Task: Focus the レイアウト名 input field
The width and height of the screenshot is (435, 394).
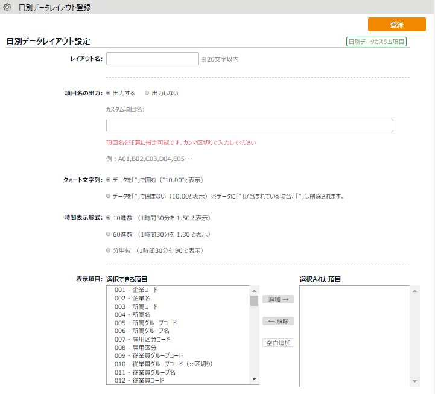Action: tap(152, 59)
